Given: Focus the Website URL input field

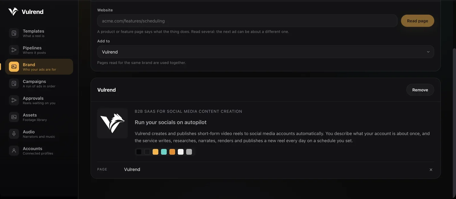Looking at the screenshot, I should (x=247, y=21).
